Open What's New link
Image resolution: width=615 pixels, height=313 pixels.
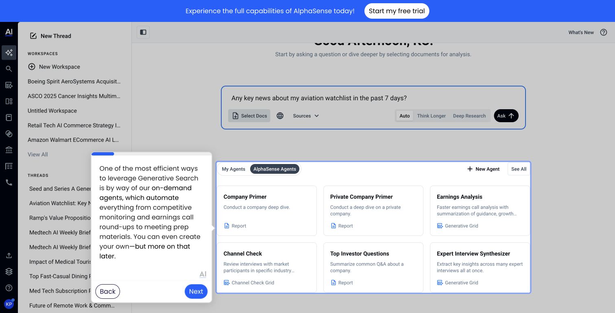pos(581,32)
